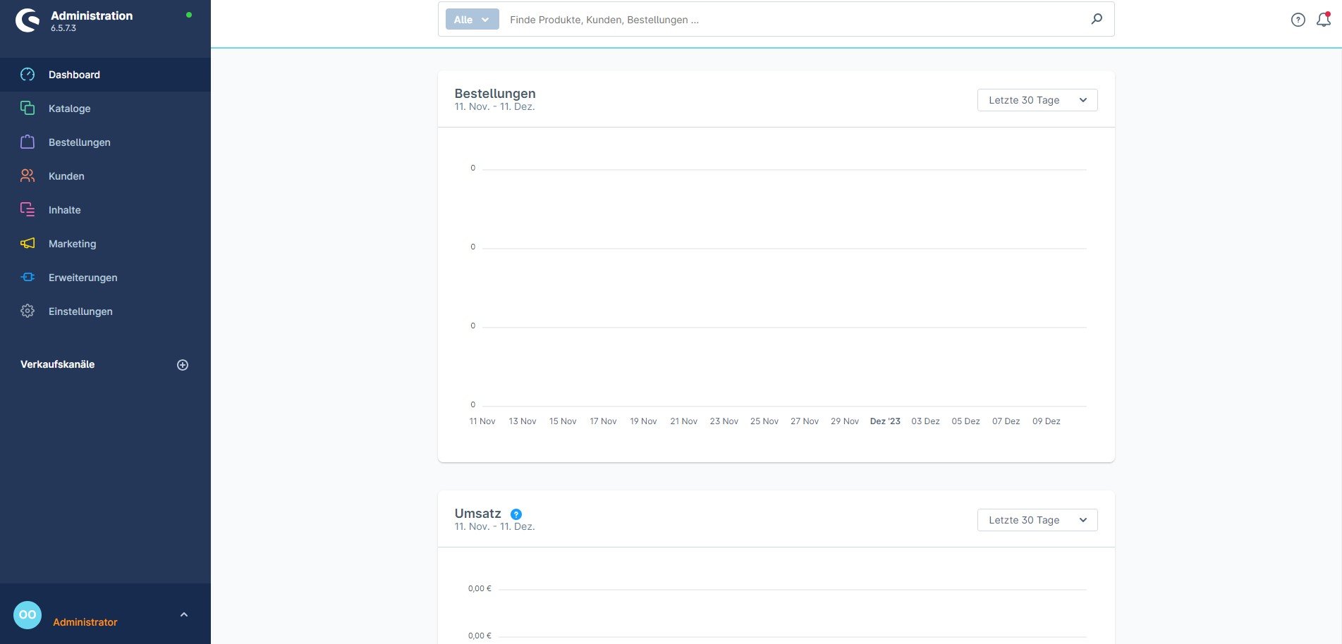The height and width of the screenshot is (644, 1342).
Task: Focus the global search input field
Action: (790, 20)
